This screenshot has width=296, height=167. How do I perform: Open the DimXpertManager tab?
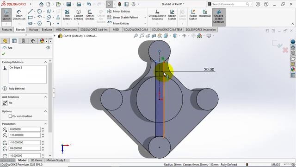[33, 41]
